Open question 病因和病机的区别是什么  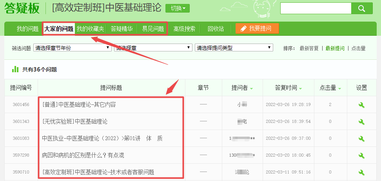(x=83, y=155)
